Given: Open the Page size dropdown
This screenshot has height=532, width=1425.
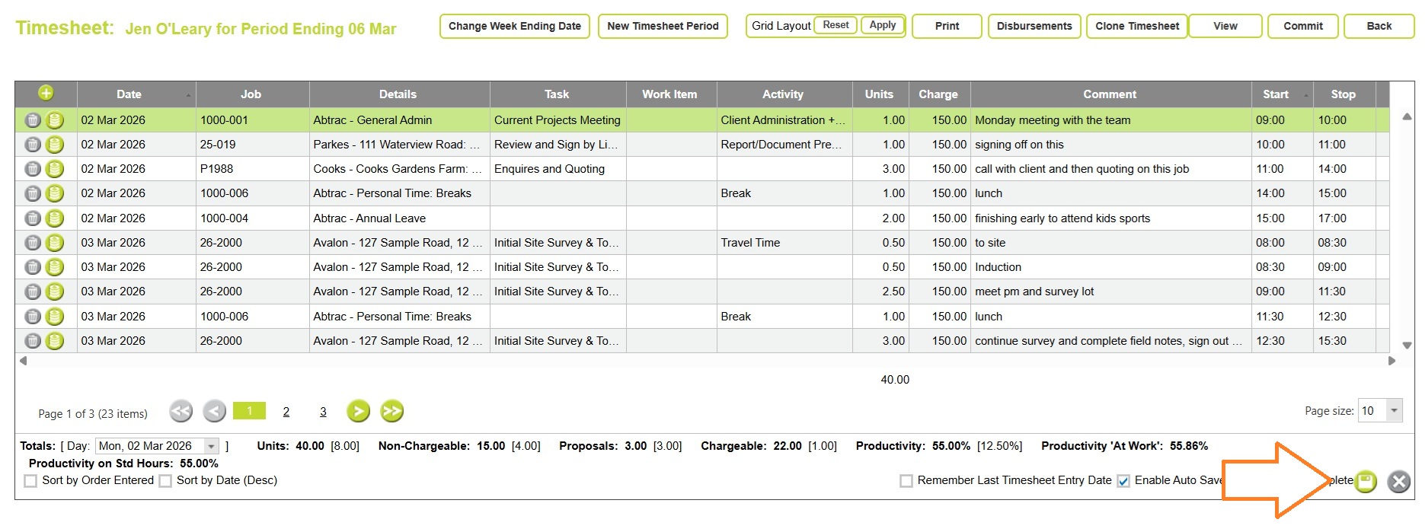Looking at the screenshot, I should coord(1394,411).
